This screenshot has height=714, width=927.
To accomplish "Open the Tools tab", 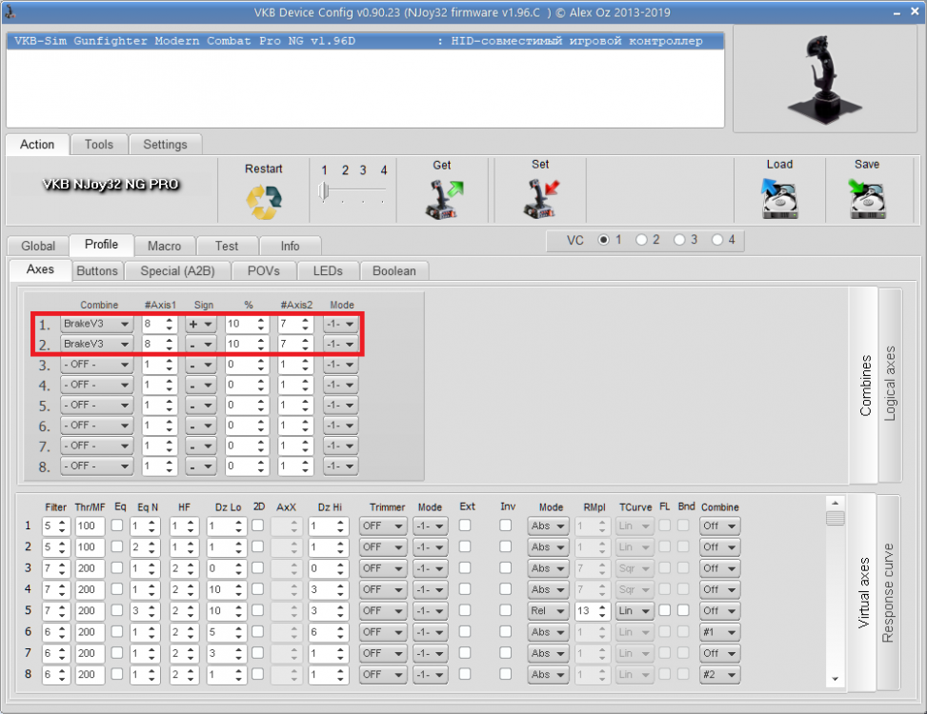I will (99, 144).
